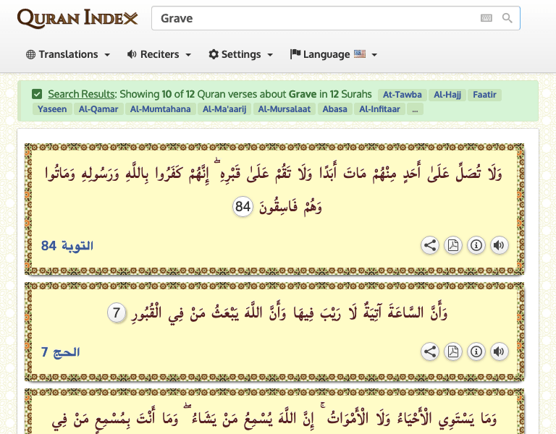
Task: Show info for verse At-Tawba 84
Action: (x=476, y=245)
